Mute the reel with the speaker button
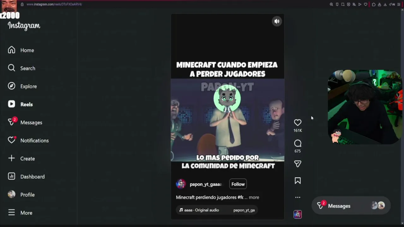This screenshot has height=227, width=404. coord(277,21)
